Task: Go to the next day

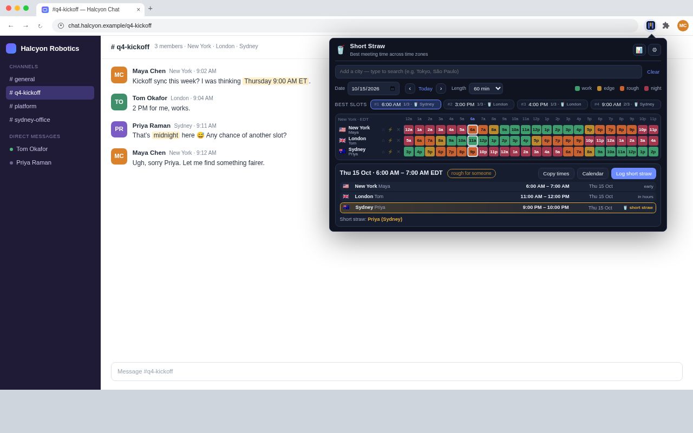Action: click(x=441, y=89)
